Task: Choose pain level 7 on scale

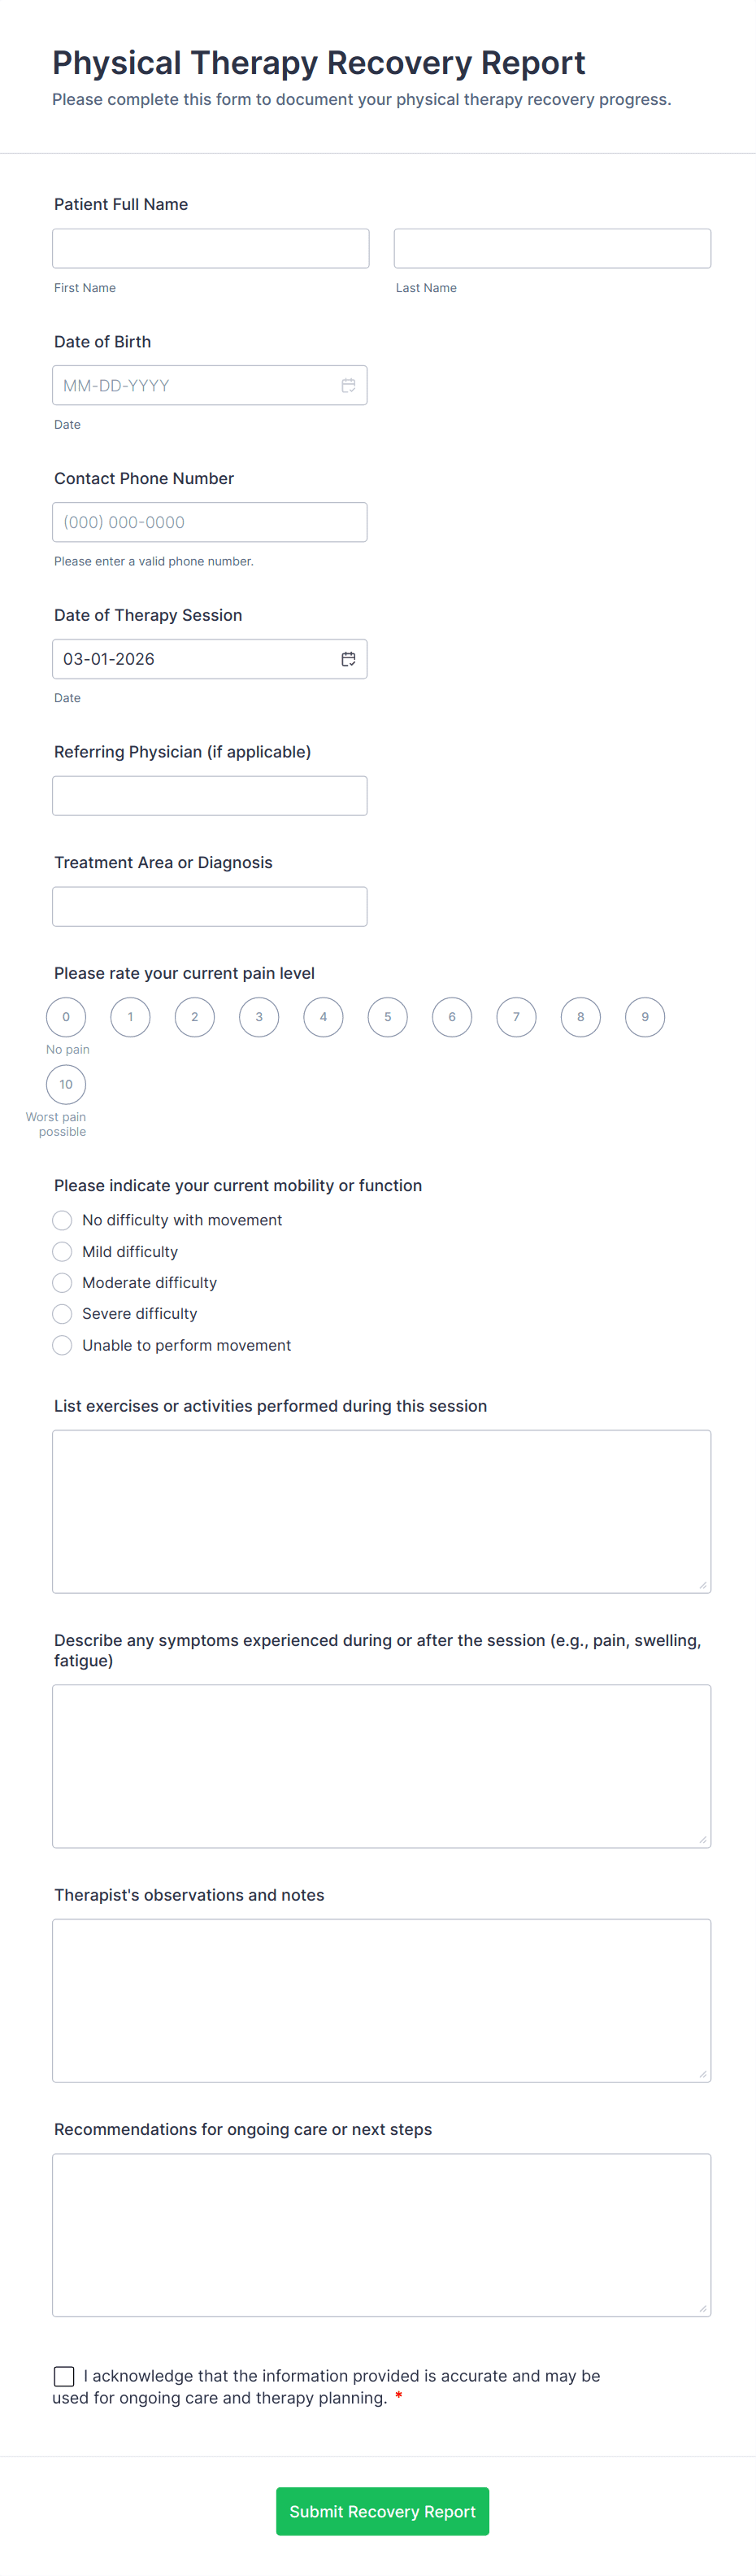Action: tap(516, 1017)
